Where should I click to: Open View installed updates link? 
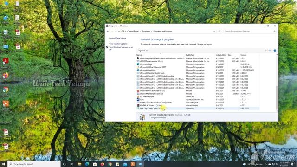(118, 44)
